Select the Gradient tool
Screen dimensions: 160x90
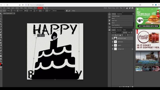click(x=1, y=40)
